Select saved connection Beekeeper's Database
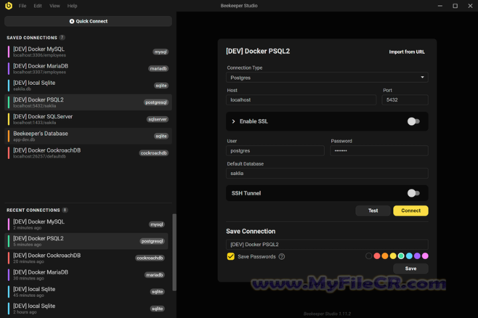The width and height of the screenshot is (478, 318). click(88, 136)
